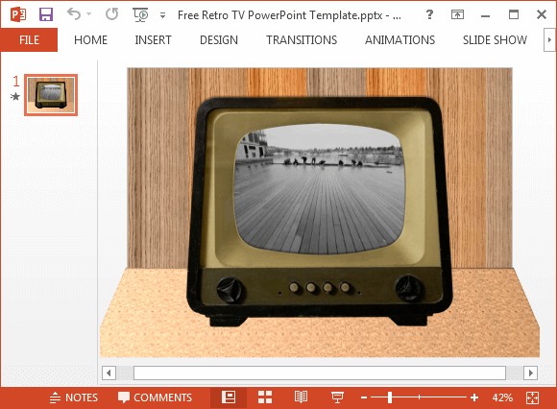Maximize the PowerPoint window
The height and width of the screenshot is (409, 557).
[x=514, y=14]
